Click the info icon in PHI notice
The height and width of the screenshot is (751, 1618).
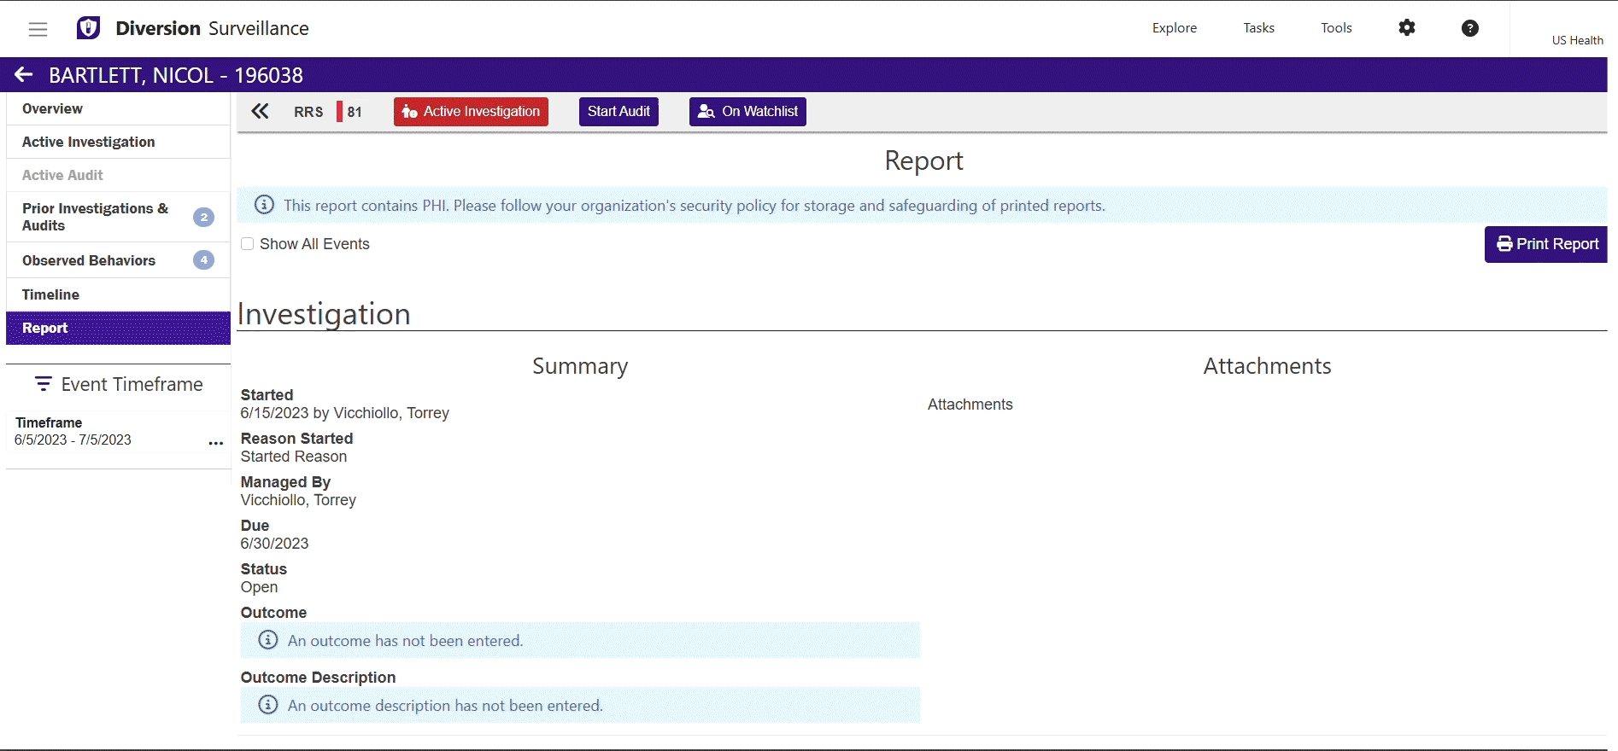[x=265, y=205]
